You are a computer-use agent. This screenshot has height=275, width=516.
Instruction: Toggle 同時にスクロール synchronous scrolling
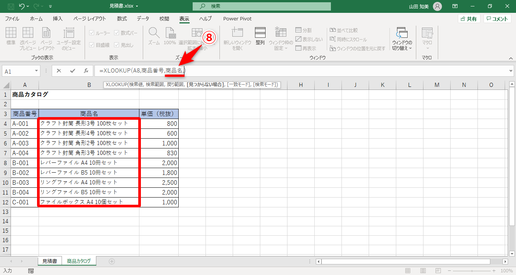pos(348,39)
